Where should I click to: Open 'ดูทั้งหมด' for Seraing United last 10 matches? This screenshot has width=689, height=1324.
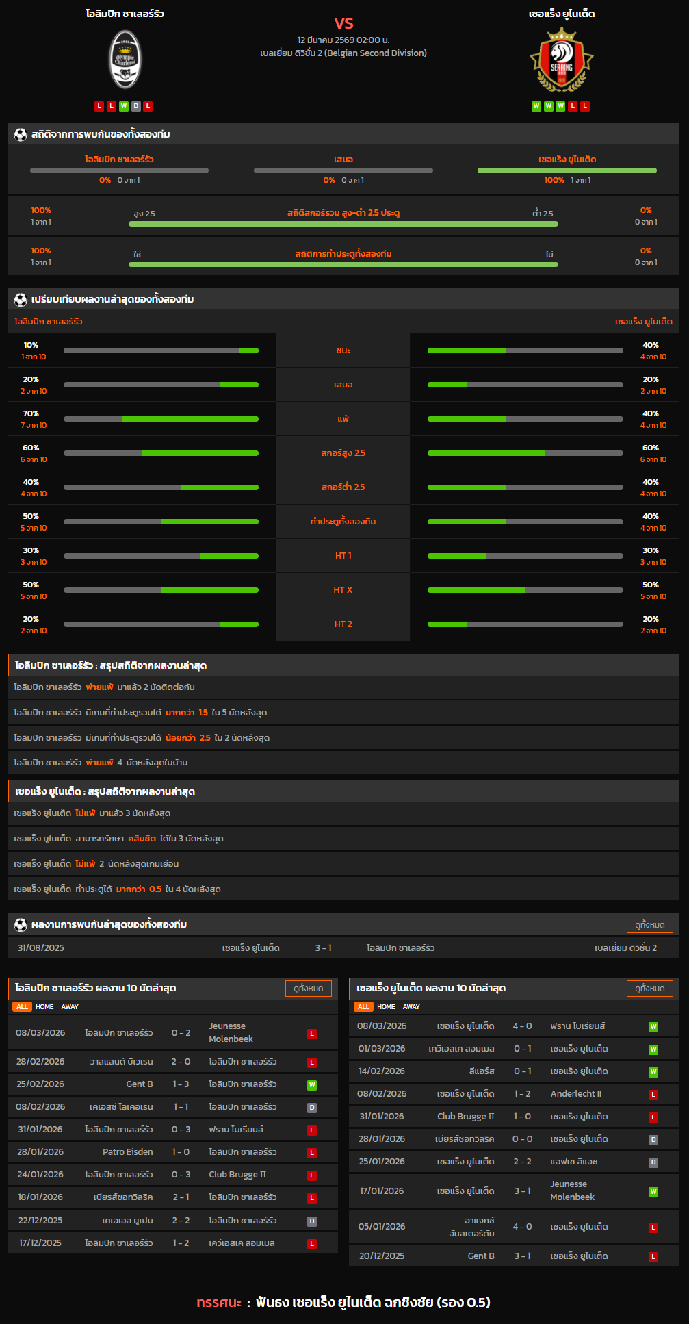649,989
